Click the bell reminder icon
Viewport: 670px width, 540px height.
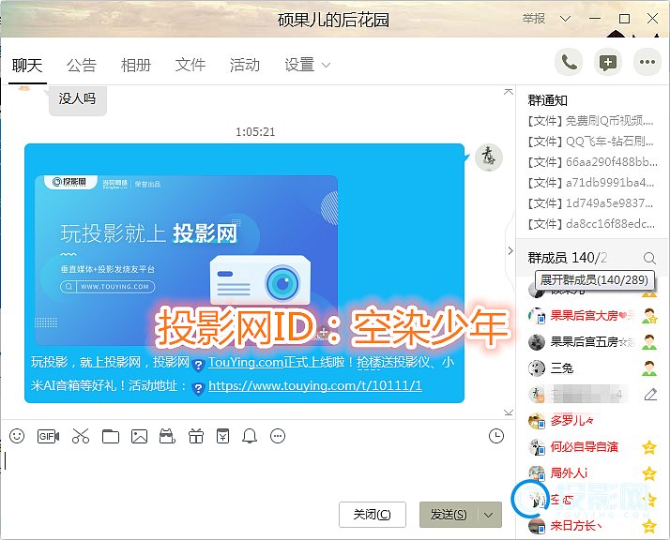(x=250, y=436)
